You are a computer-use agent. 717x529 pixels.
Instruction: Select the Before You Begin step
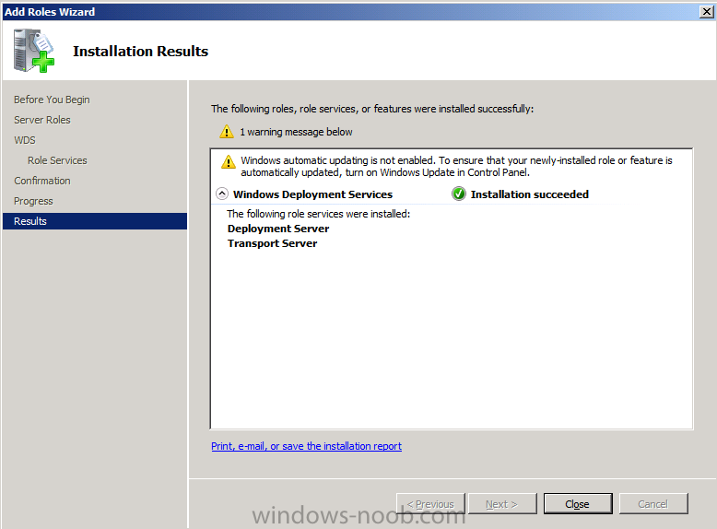coord(52,100)
